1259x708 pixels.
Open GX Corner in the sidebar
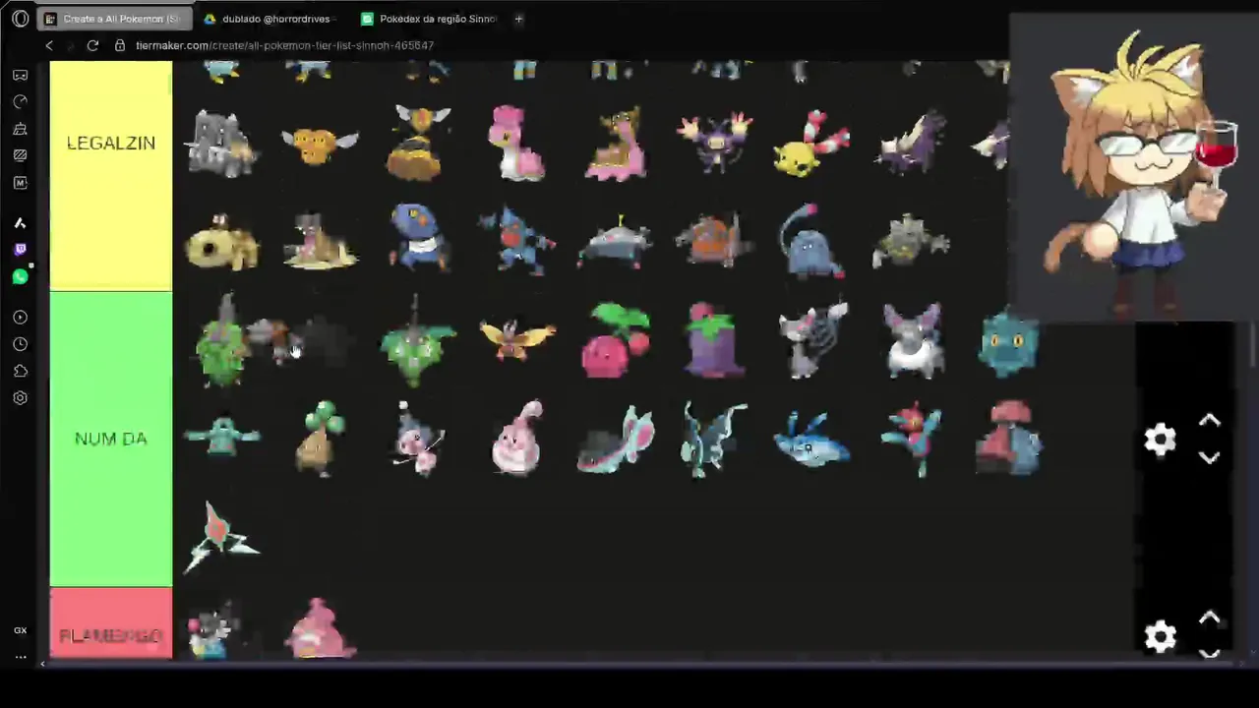point(20,76)
